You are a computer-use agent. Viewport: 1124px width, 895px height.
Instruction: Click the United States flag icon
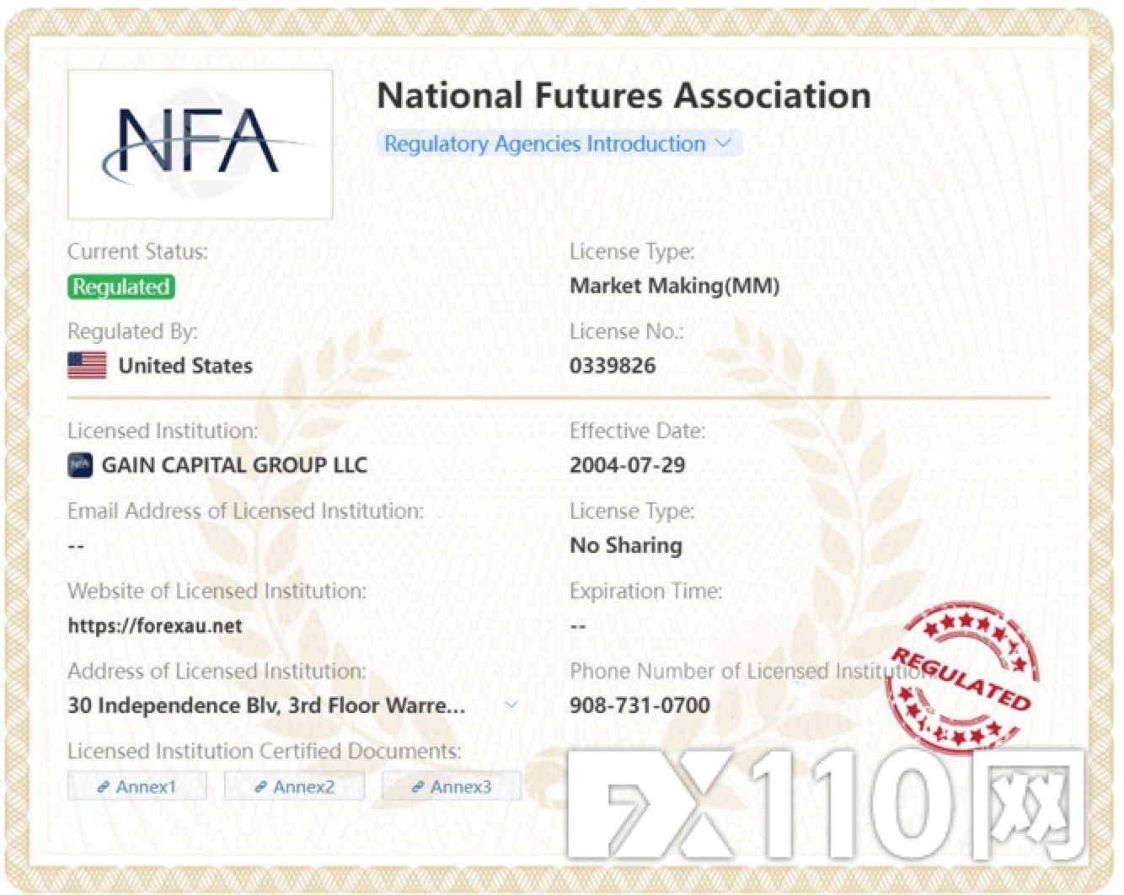pyautogui.click(x=87, y=366)
